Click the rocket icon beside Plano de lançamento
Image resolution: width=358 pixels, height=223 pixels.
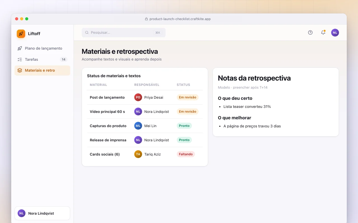click(x=20, y=48)
